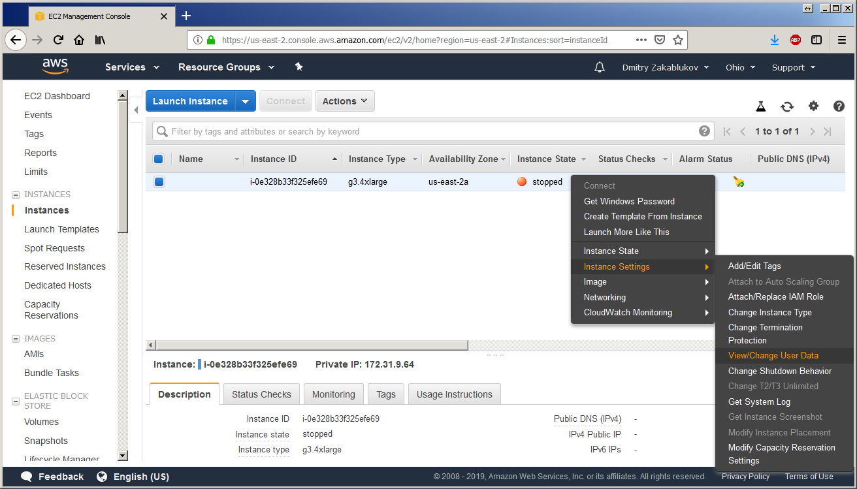This screenshot has height=489, width=857.
Task: Open the table settings gear icon
Action: (813, 106)
